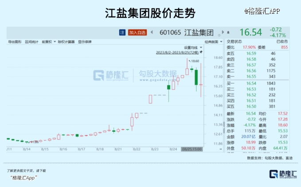Click the 外盘 value 50.10万
Viewport: 301px width, 187px height.
click(x=248, y=148)
